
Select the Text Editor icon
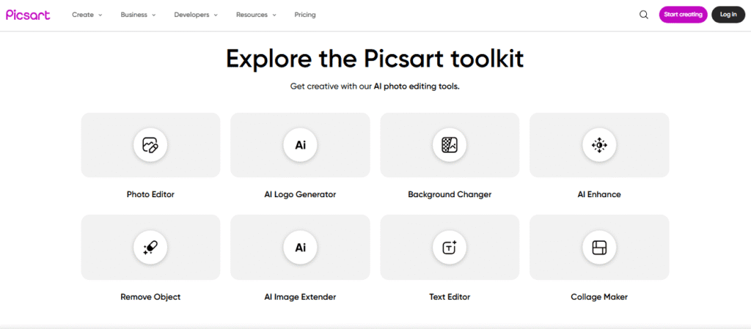tap(450, 247)
